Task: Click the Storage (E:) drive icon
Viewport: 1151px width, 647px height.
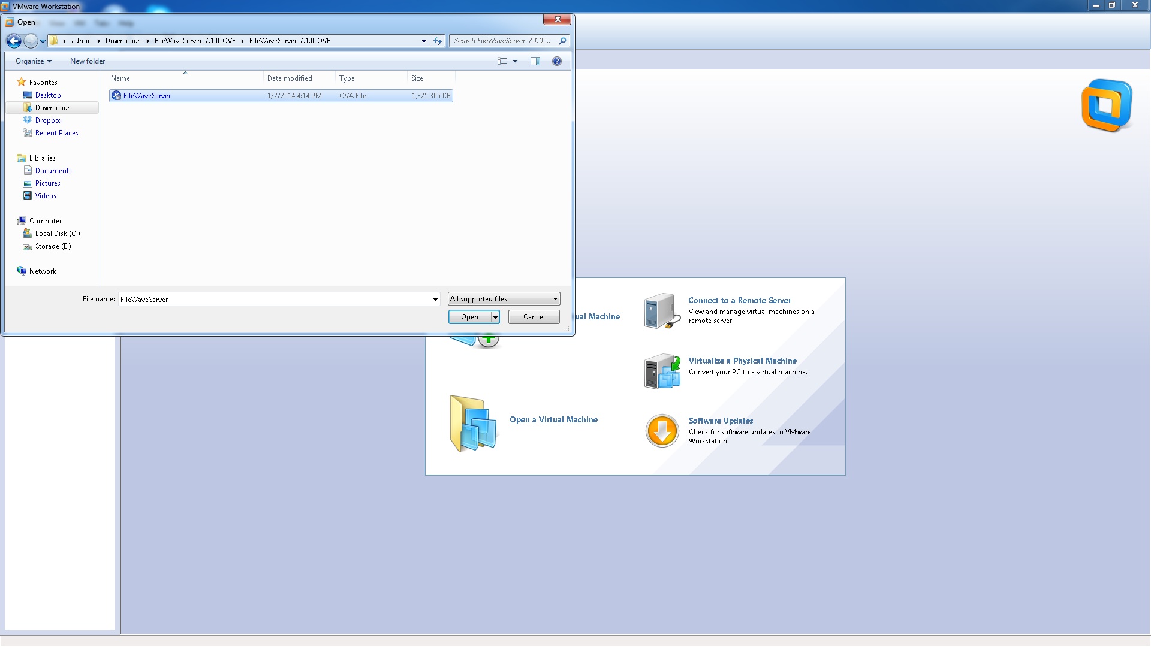Action: [28, 246]
